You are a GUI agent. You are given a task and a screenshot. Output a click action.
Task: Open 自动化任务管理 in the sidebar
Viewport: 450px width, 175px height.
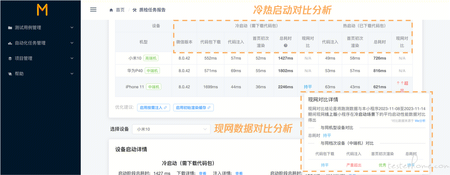coord(40,43)
